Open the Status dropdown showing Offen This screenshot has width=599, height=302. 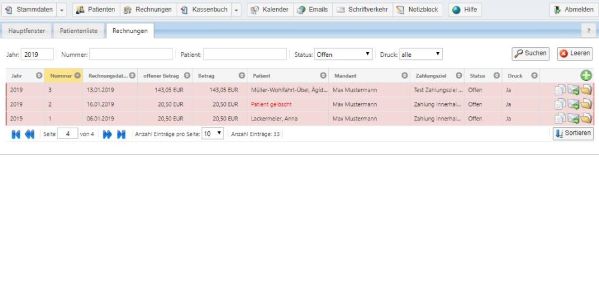343,55
